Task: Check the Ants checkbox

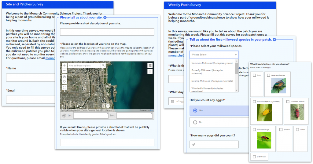Action: tap(254, 75)
